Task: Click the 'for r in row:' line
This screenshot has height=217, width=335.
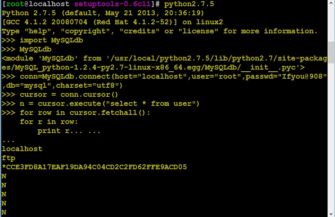Action: 49,122
